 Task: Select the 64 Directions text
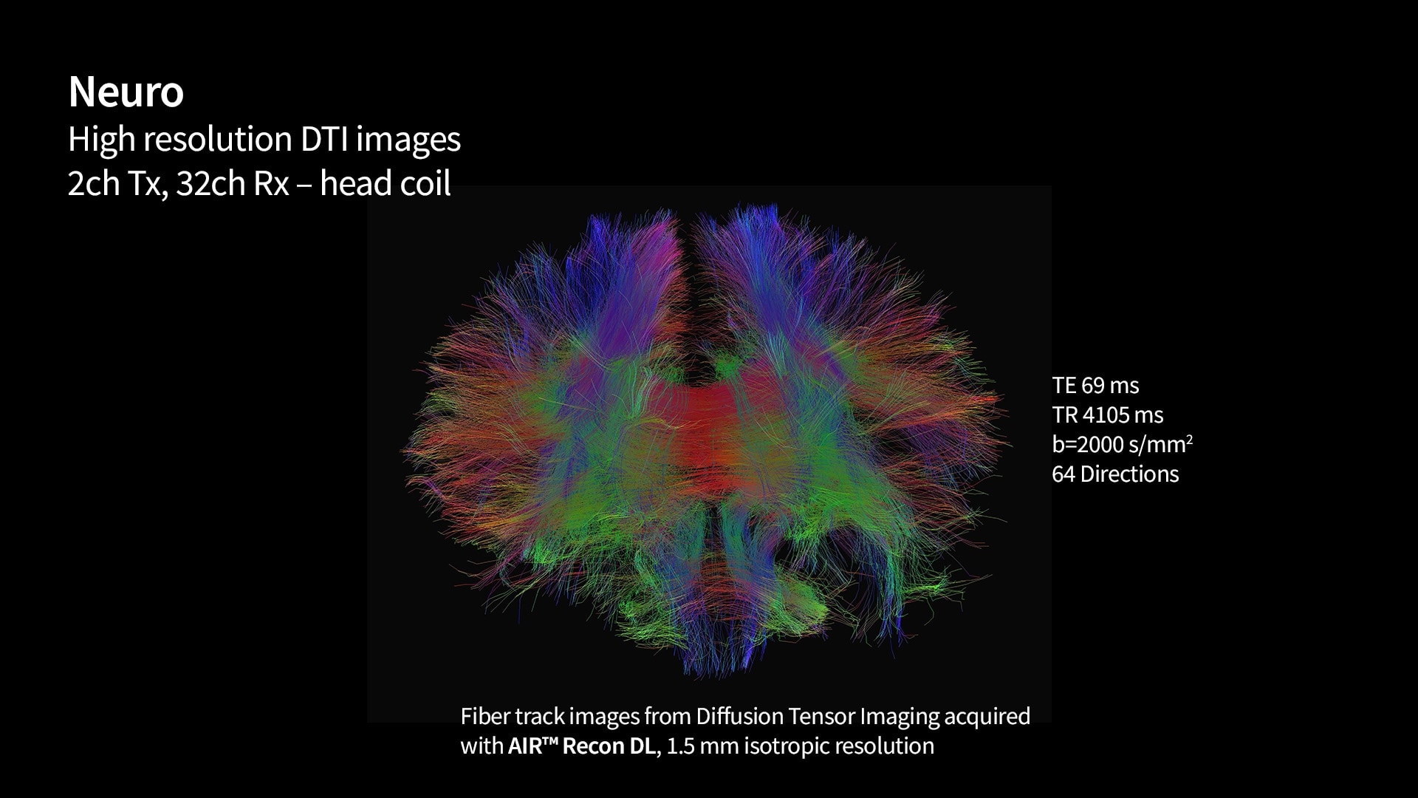pyautogui.click(x=1114, y=474)
